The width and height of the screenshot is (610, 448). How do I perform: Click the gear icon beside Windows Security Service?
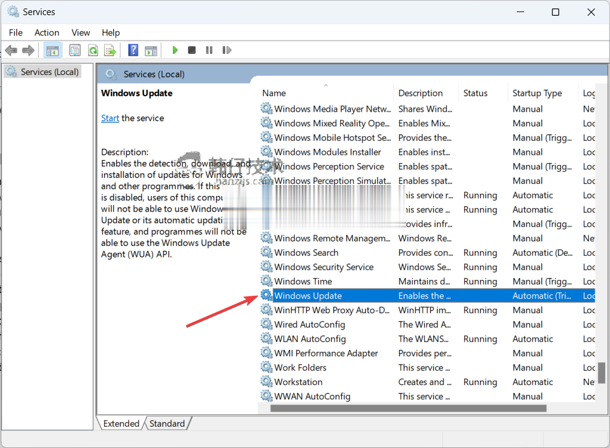pyautogui.click(x=266, y=267)
